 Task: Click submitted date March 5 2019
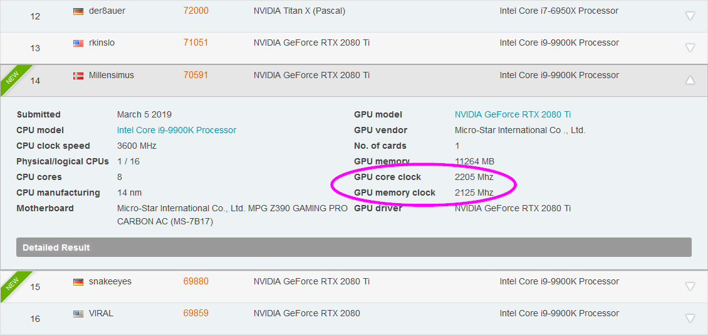tap(144, 114)
